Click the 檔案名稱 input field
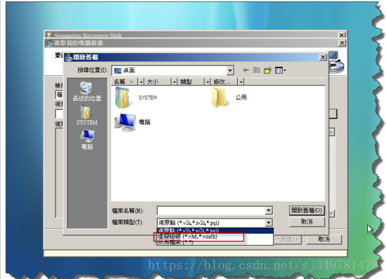The image size is (386, 279). coord(211,211)
